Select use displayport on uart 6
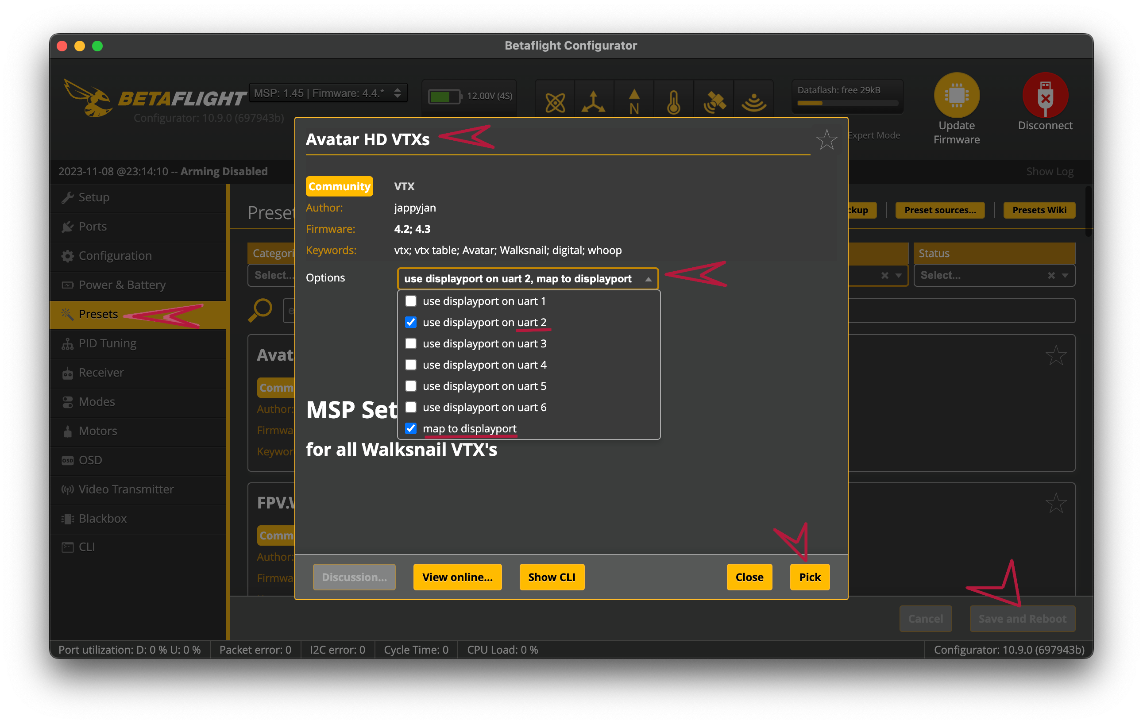 click(411, 407)
